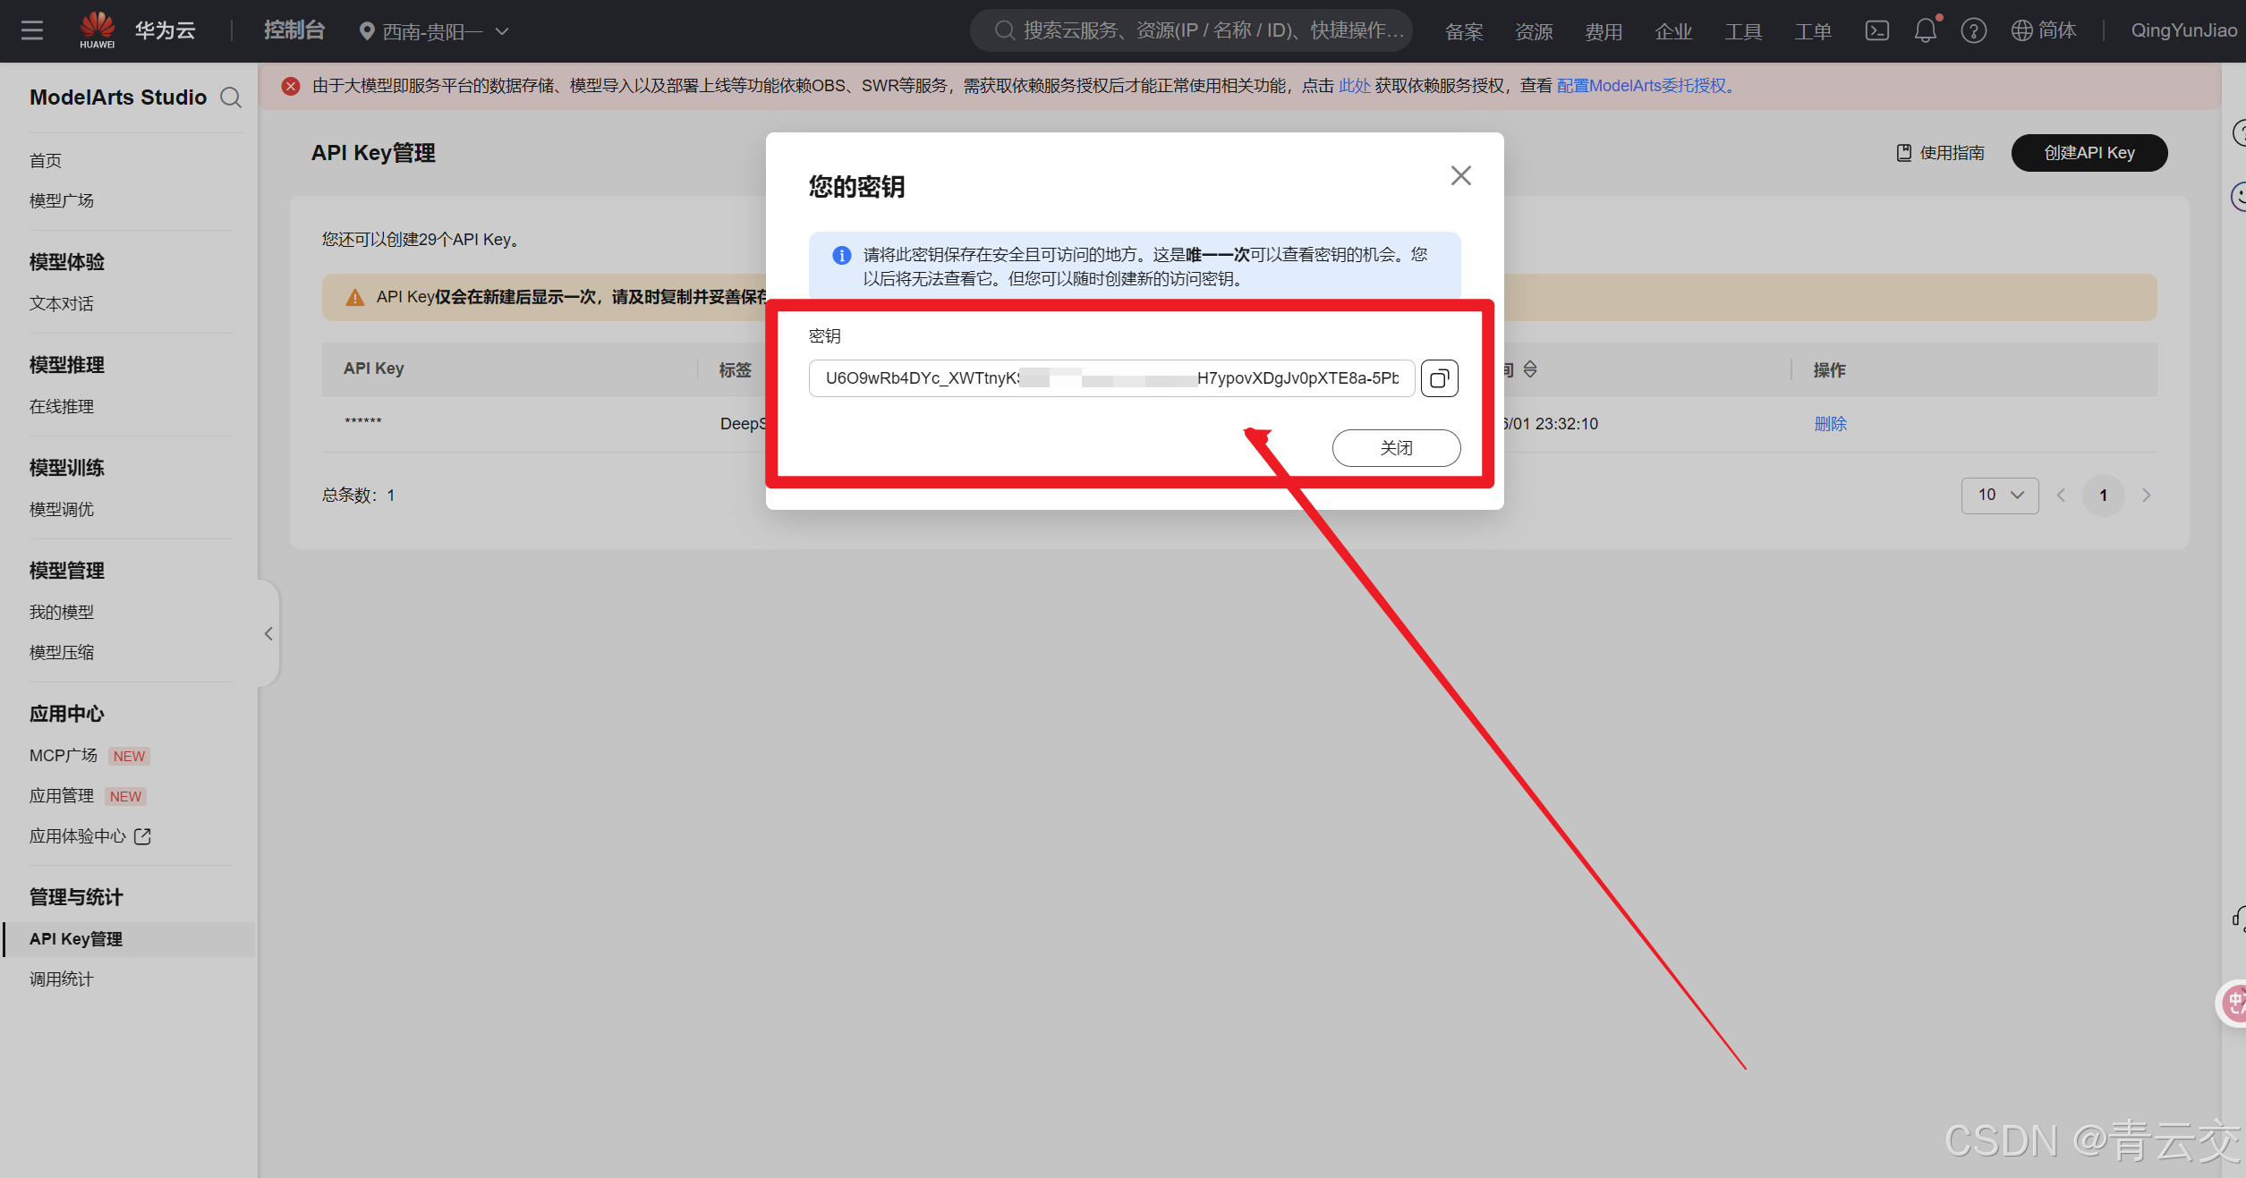This screenshot has width=2246, height=1178.
Task: Open 文本对话 in the sidebar
Action: [x=62, y=304]
